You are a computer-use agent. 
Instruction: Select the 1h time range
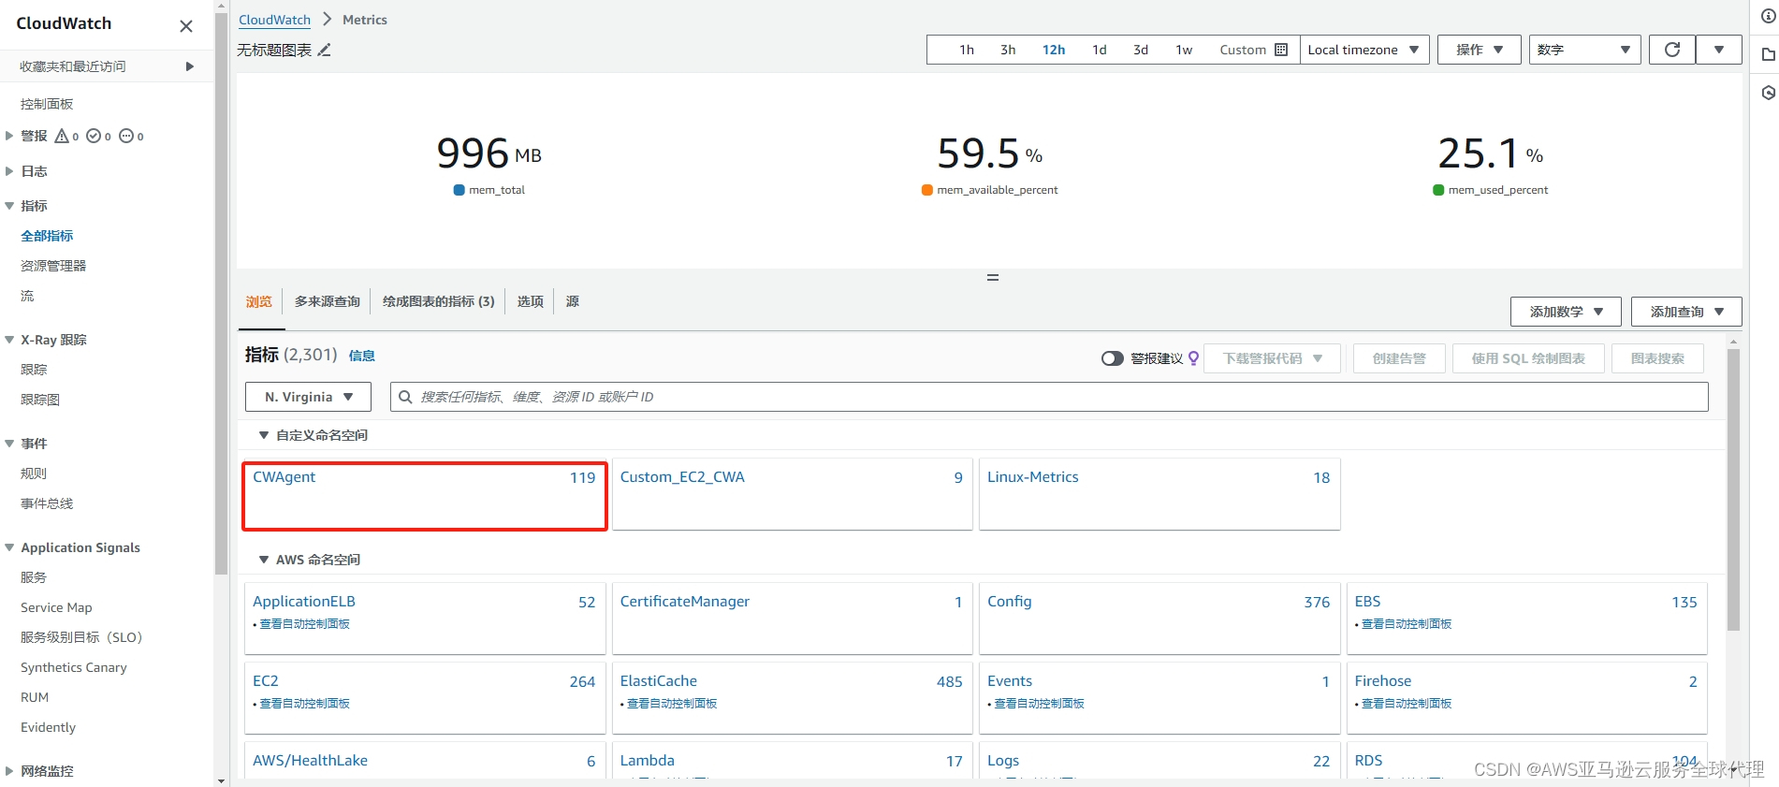click(x=967, y=50)
